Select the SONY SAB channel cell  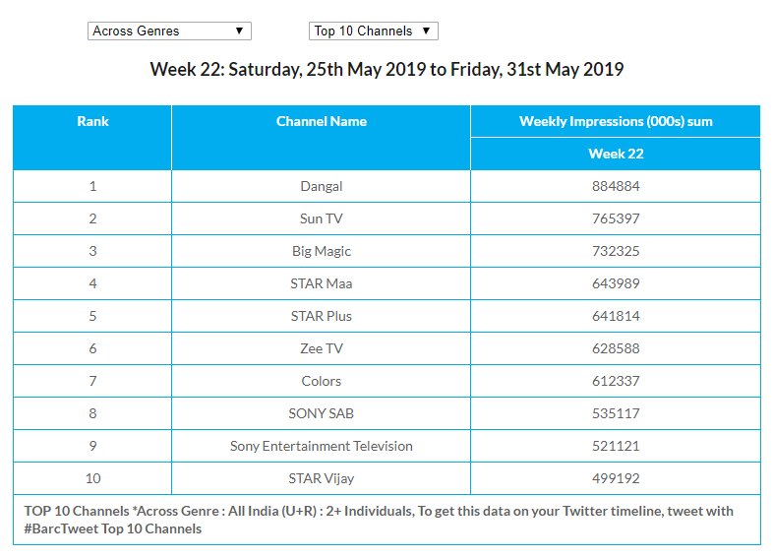322,413
